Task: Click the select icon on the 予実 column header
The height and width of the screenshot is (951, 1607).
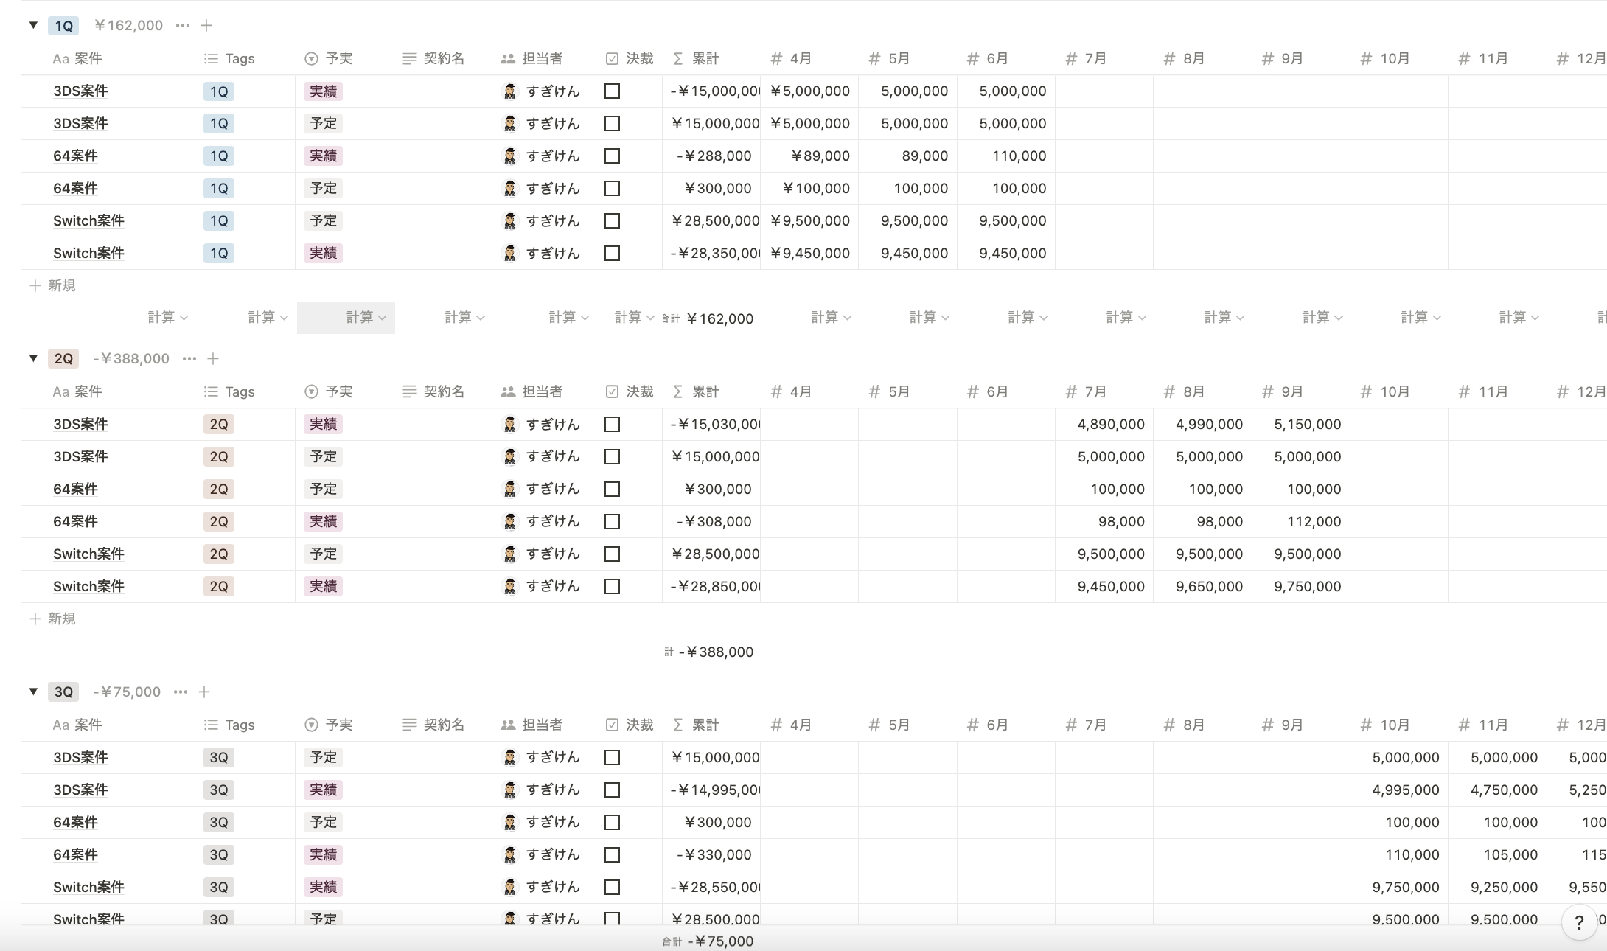Action: 311,59
